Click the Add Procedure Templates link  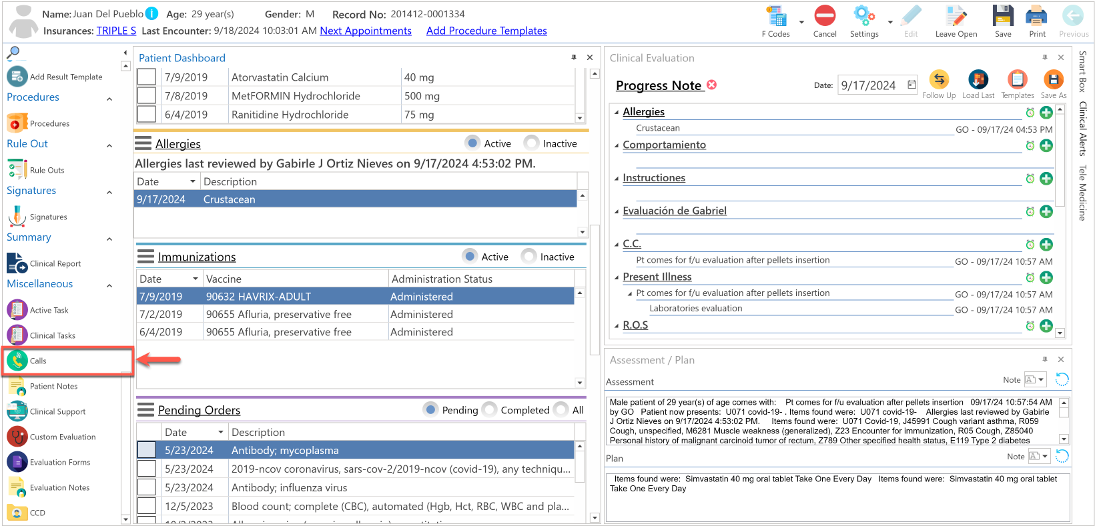click(486, 31)
